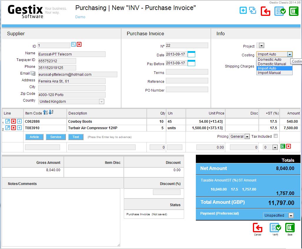
Task: Search supplier with magnifier icon next to ID
Action: click(74, 44)
